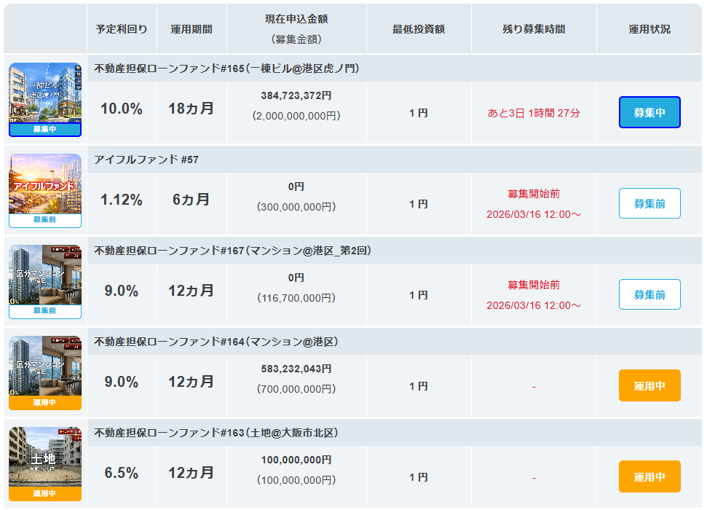Click the fund #167 区分マンション thumbnail
Screen dimensions: 707x510
(45, 275)
